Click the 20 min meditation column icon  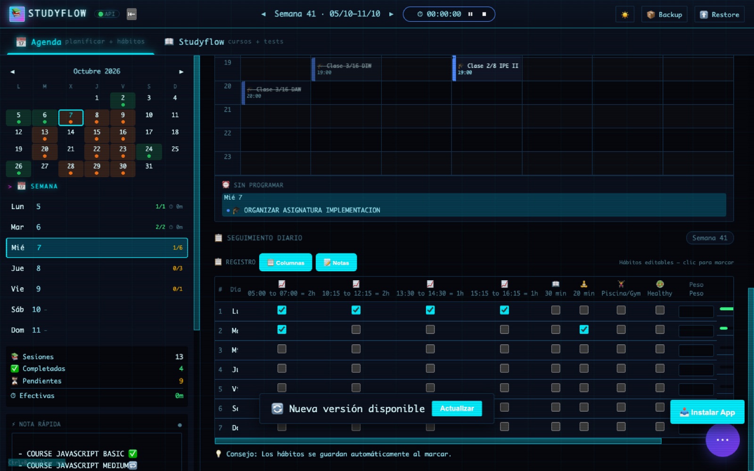coord(584,284)
